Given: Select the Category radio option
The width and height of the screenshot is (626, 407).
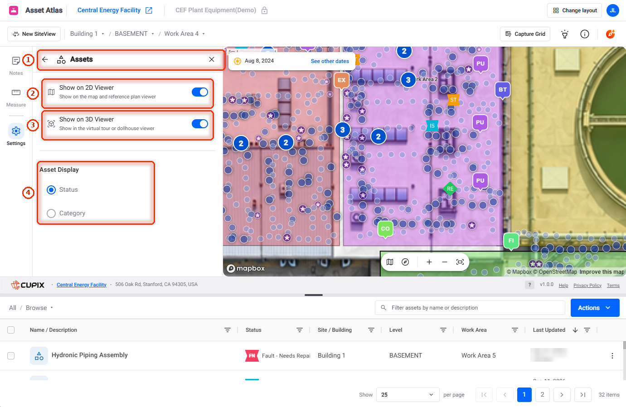Looking at the screenshot, I should [51, 213].
